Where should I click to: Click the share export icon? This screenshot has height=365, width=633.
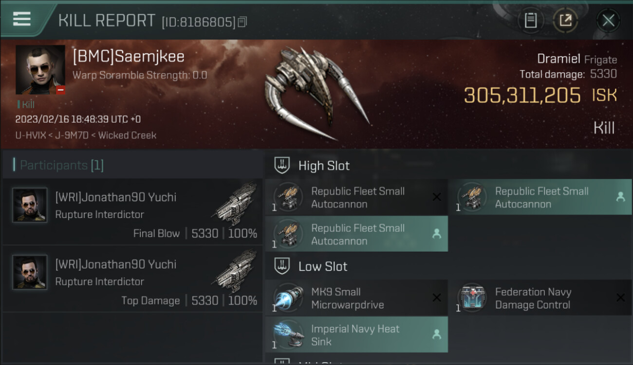click(565, 20)
